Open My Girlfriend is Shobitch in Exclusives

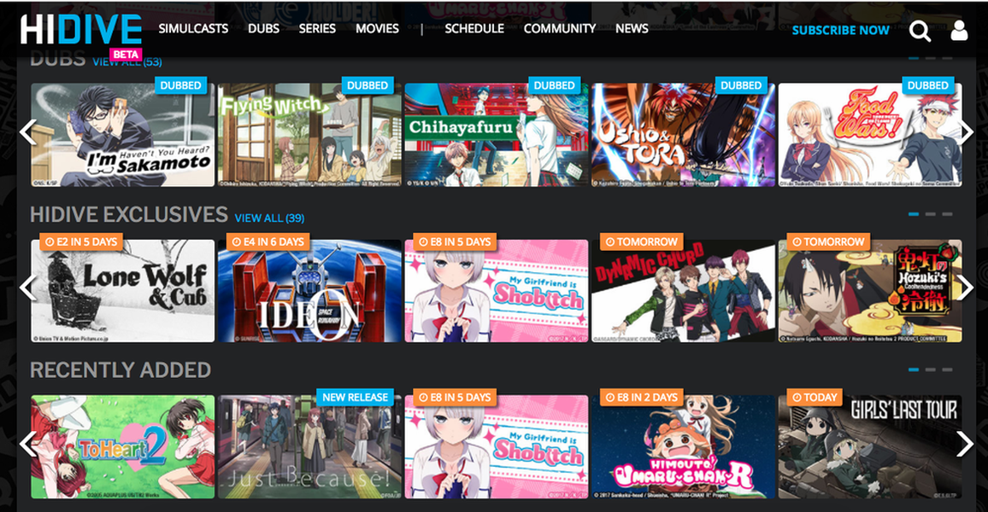497,291
